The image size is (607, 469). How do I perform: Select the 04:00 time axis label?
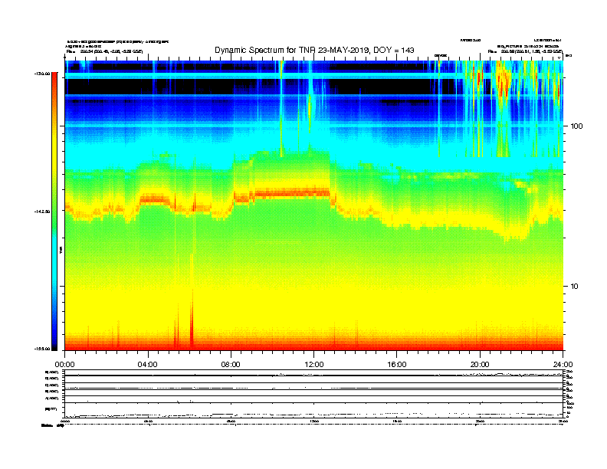[x=147, y=365]
